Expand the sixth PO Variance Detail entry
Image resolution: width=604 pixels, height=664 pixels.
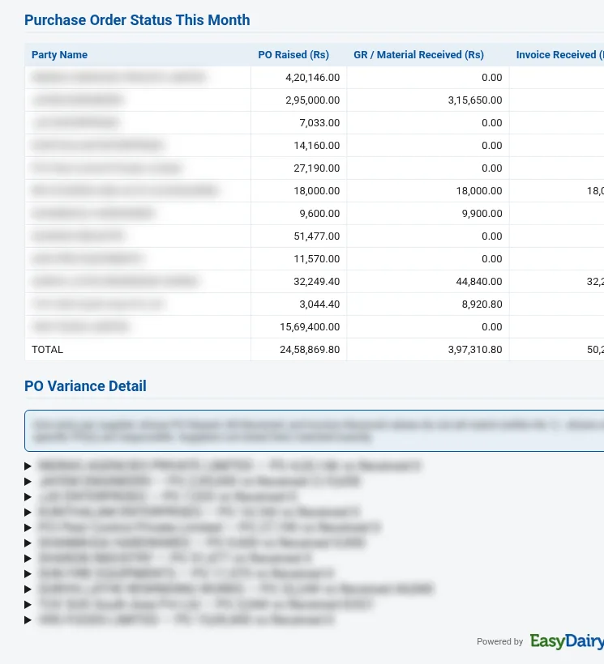(x=28, y=543)
